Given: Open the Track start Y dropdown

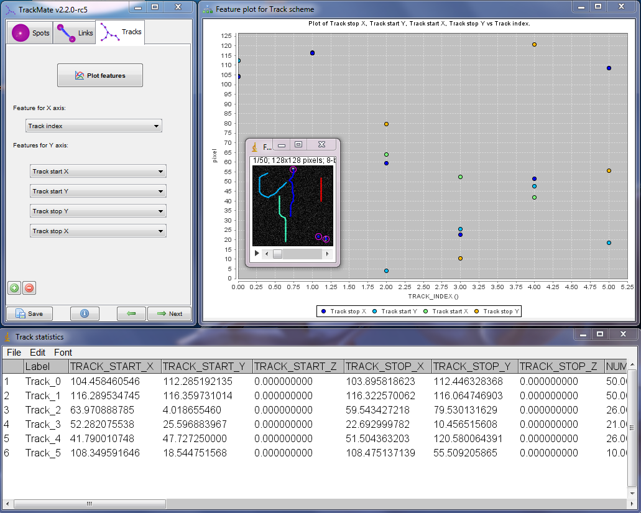Looking at the screenshot, I should click(98, 192).
